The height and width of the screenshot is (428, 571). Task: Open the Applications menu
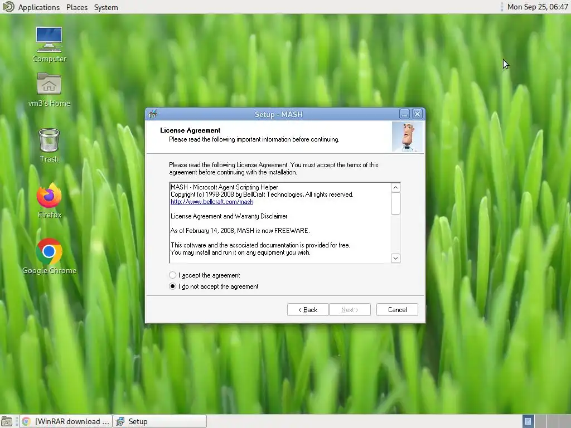(x=39, y=7)
